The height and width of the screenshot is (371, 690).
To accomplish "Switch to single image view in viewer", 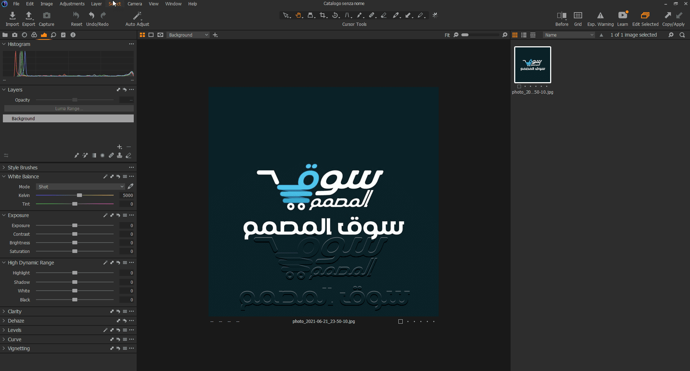I will [151, 35].
